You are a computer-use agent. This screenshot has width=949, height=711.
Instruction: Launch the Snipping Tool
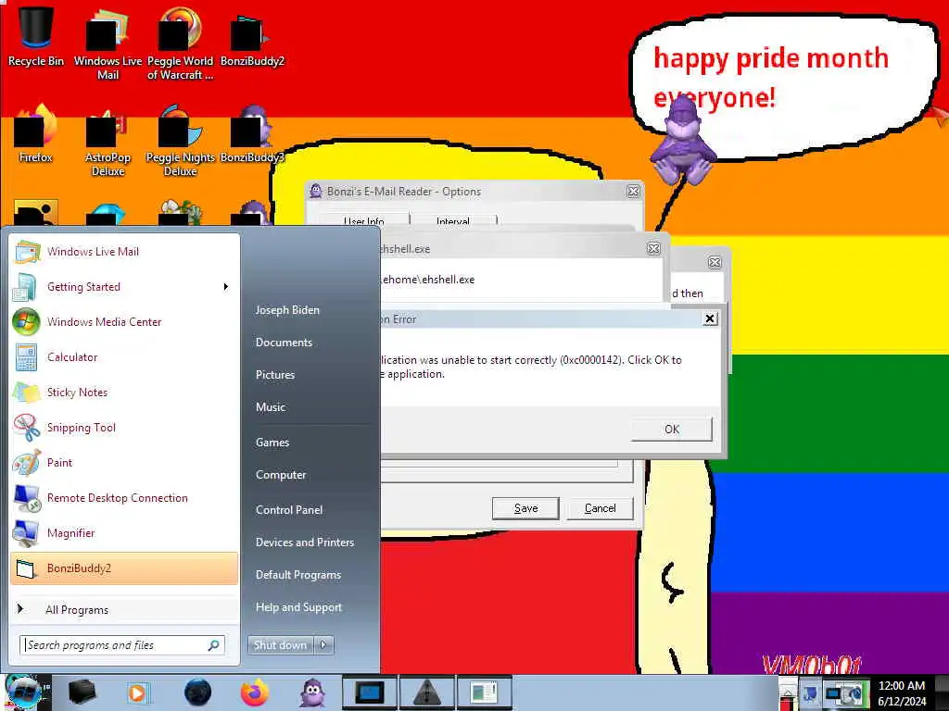(x=124, y=428)
